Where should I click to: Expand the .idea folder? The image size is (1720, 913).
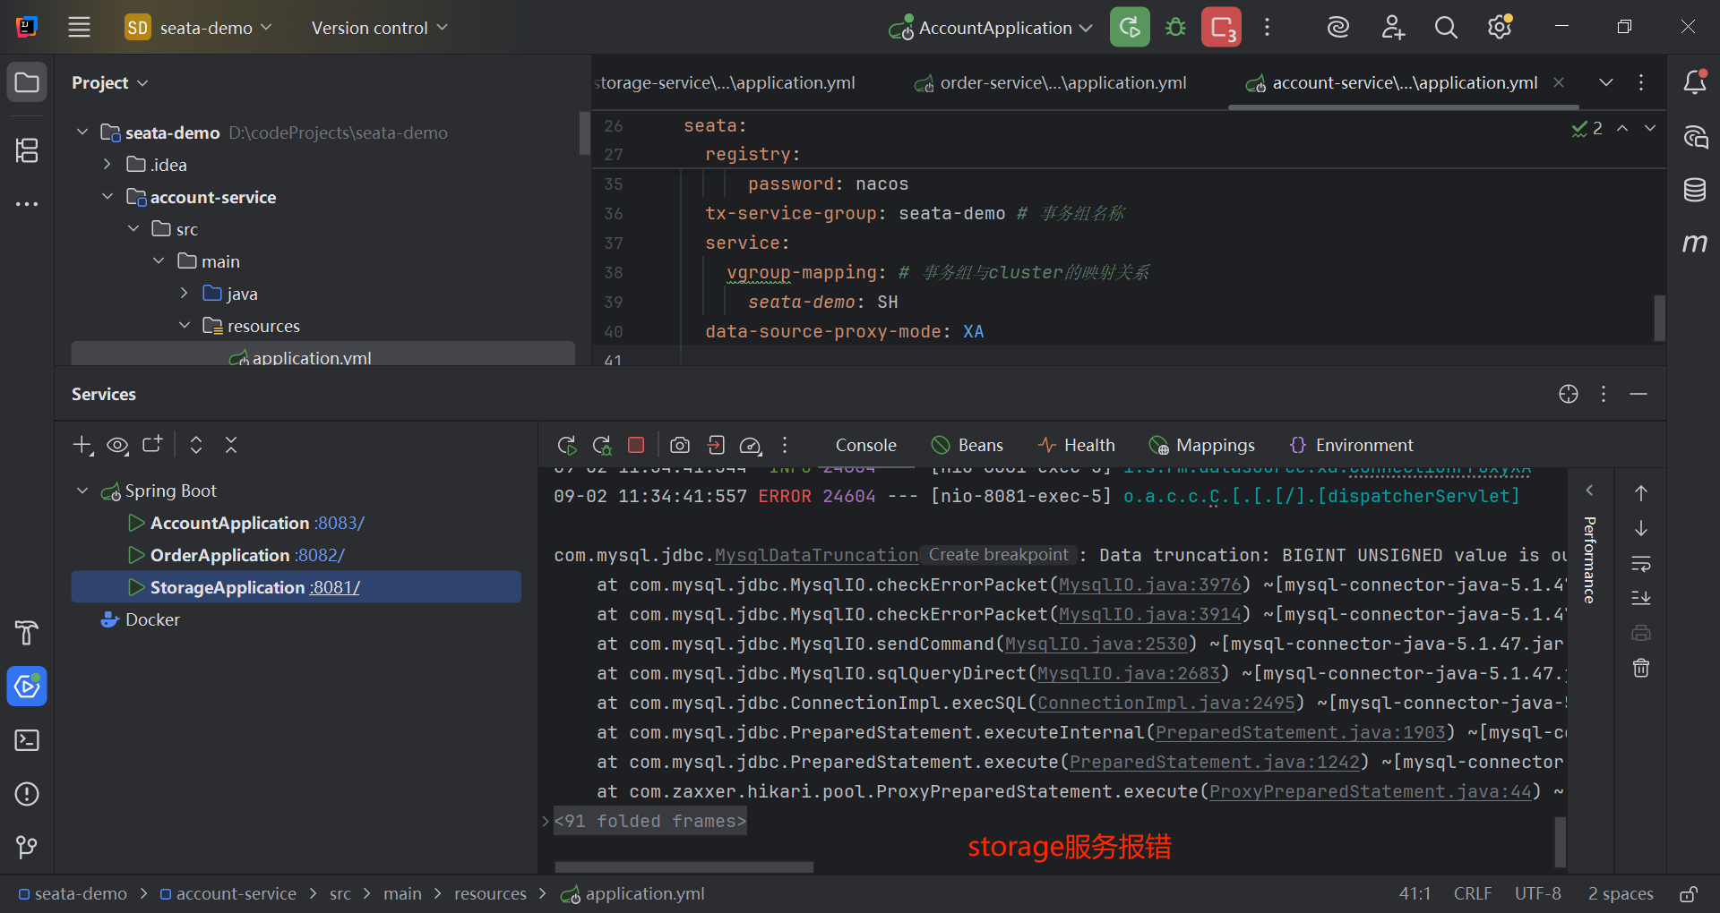[x=107, y=164]
